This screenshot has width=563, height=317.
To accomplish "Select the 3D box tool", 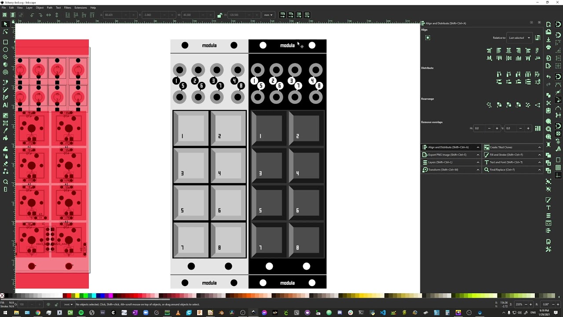I will [x=5, y=64].
